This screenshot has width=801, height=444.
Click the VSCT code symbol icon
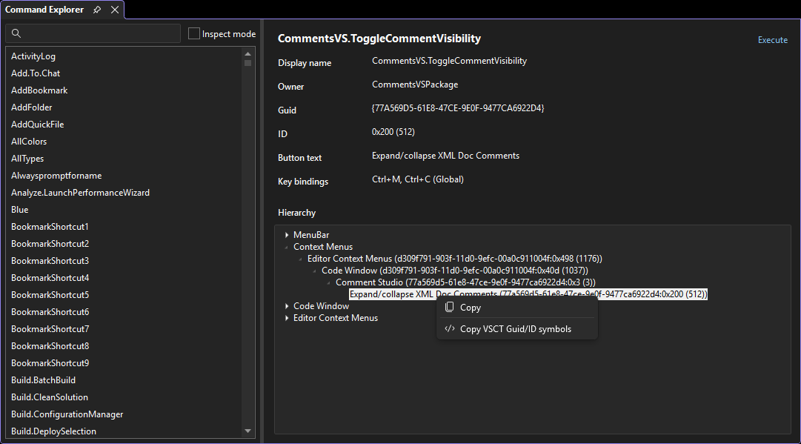[x=449, y=329]
